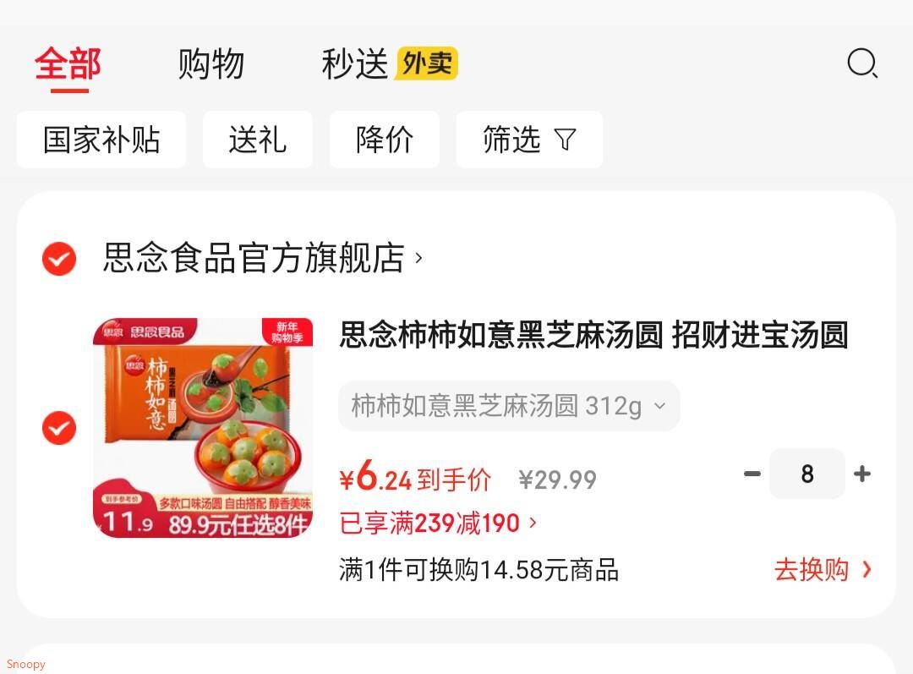Increase quantity with the plus icon
Viewport: 913px width, 674px height.
click(x=862, y=474)
